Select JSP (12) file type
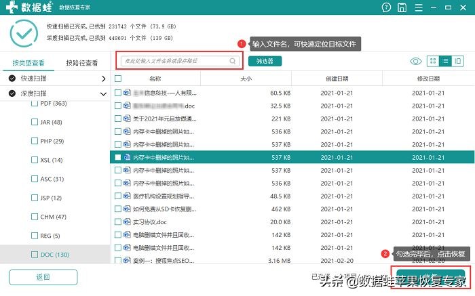This screenshot has height=296, width=475. (x=51, y=198)
